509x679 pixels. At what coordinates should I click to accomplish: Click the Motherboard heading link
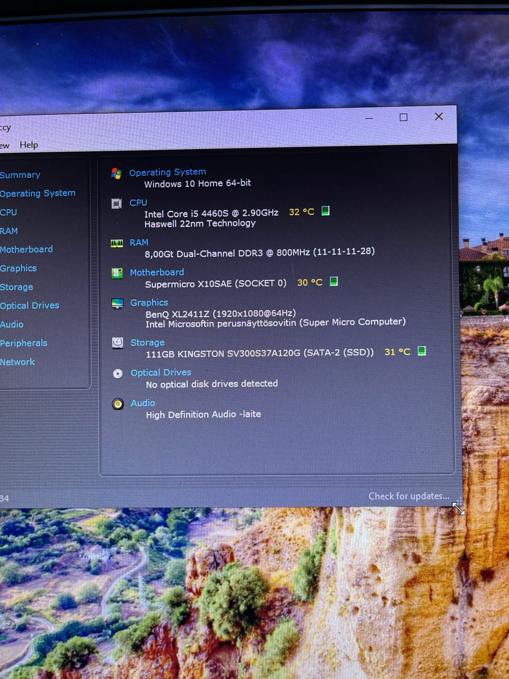(157, 272)
